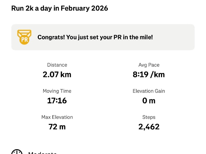This screenshot has width=206, height=154.
Task: Select the Steps label
Action: tap(149, 117)
